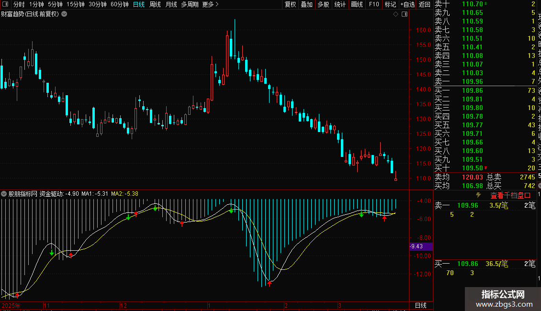This screenshot has height=311, width=541.
Task: Open the 查看千档盘口 link
Action: point(510,195)
